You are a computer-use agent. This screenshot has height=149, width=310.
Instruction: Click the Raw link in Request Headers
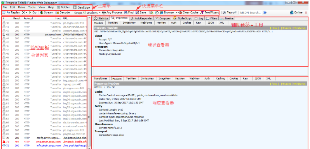click(274, 28)
